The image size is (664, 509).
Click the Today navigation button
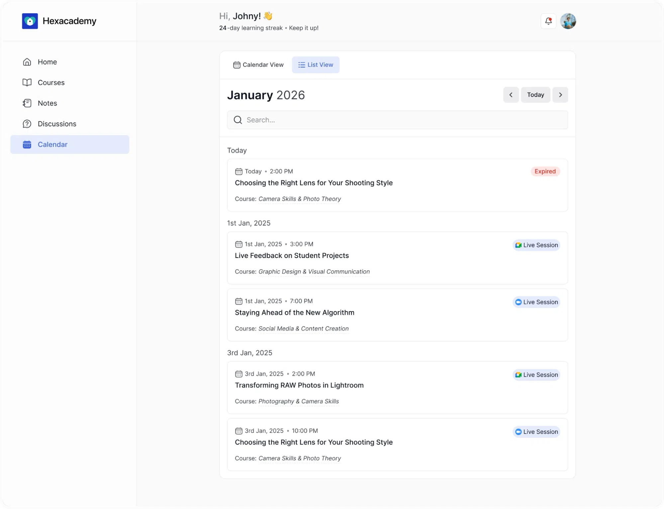[535, 95]
